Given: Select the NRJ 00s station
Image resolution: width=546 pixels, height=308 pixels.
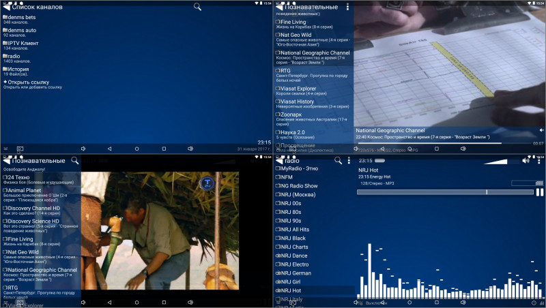Looking at the screenshot, I should [x=315, y=203].
